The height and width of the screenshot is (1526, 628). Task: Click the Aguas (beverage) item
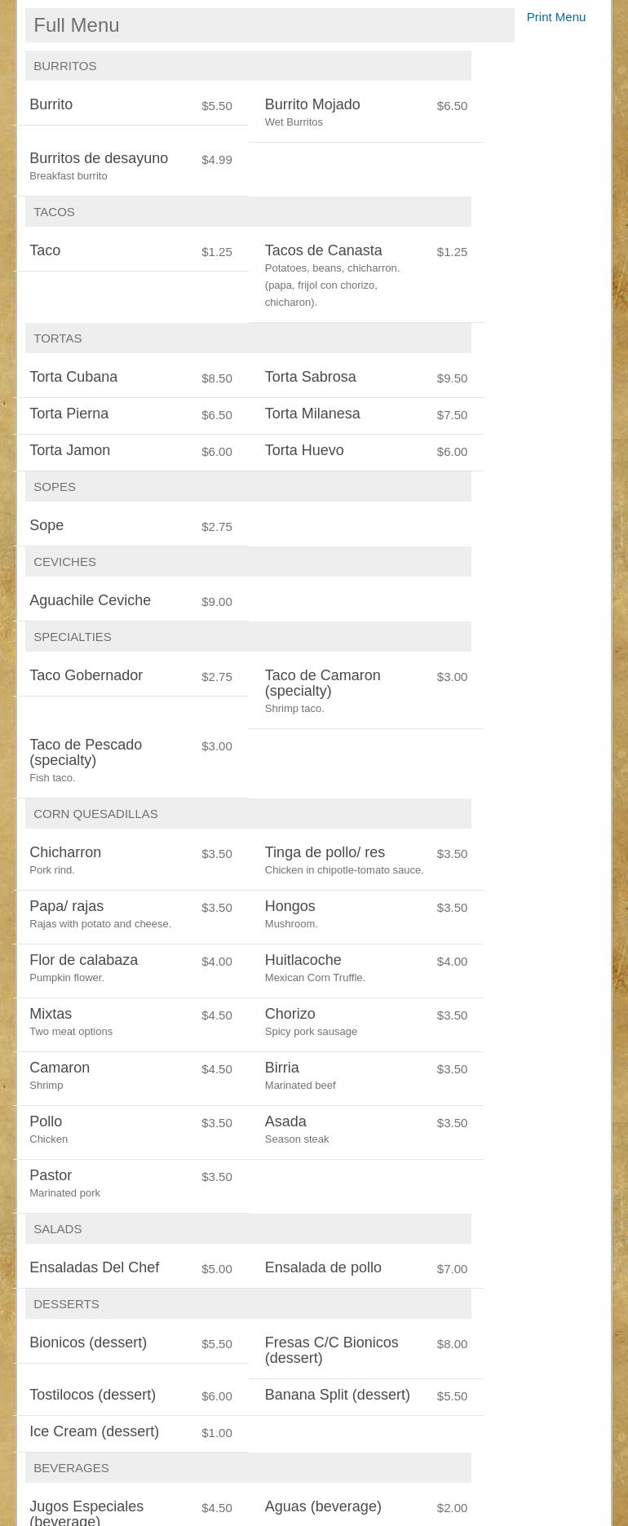[x=322, y=1507]
